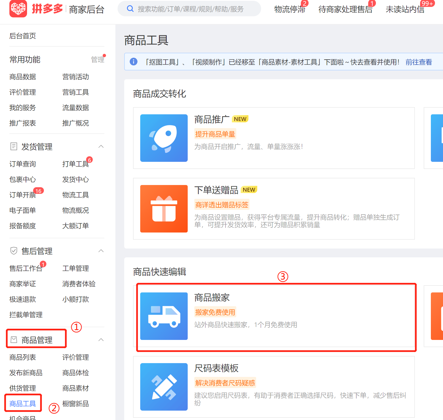Click the Pinduoduo logo icon
This screenshot has height=420, width=443.
18,9
